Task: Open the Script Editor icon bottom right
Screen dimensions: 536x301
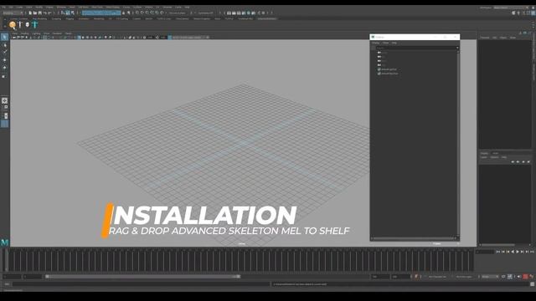Action: click(533, 284)
